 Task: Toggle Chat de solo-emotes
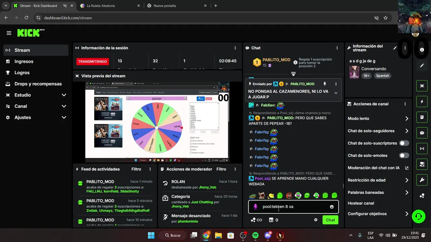[x=404, y=156]
